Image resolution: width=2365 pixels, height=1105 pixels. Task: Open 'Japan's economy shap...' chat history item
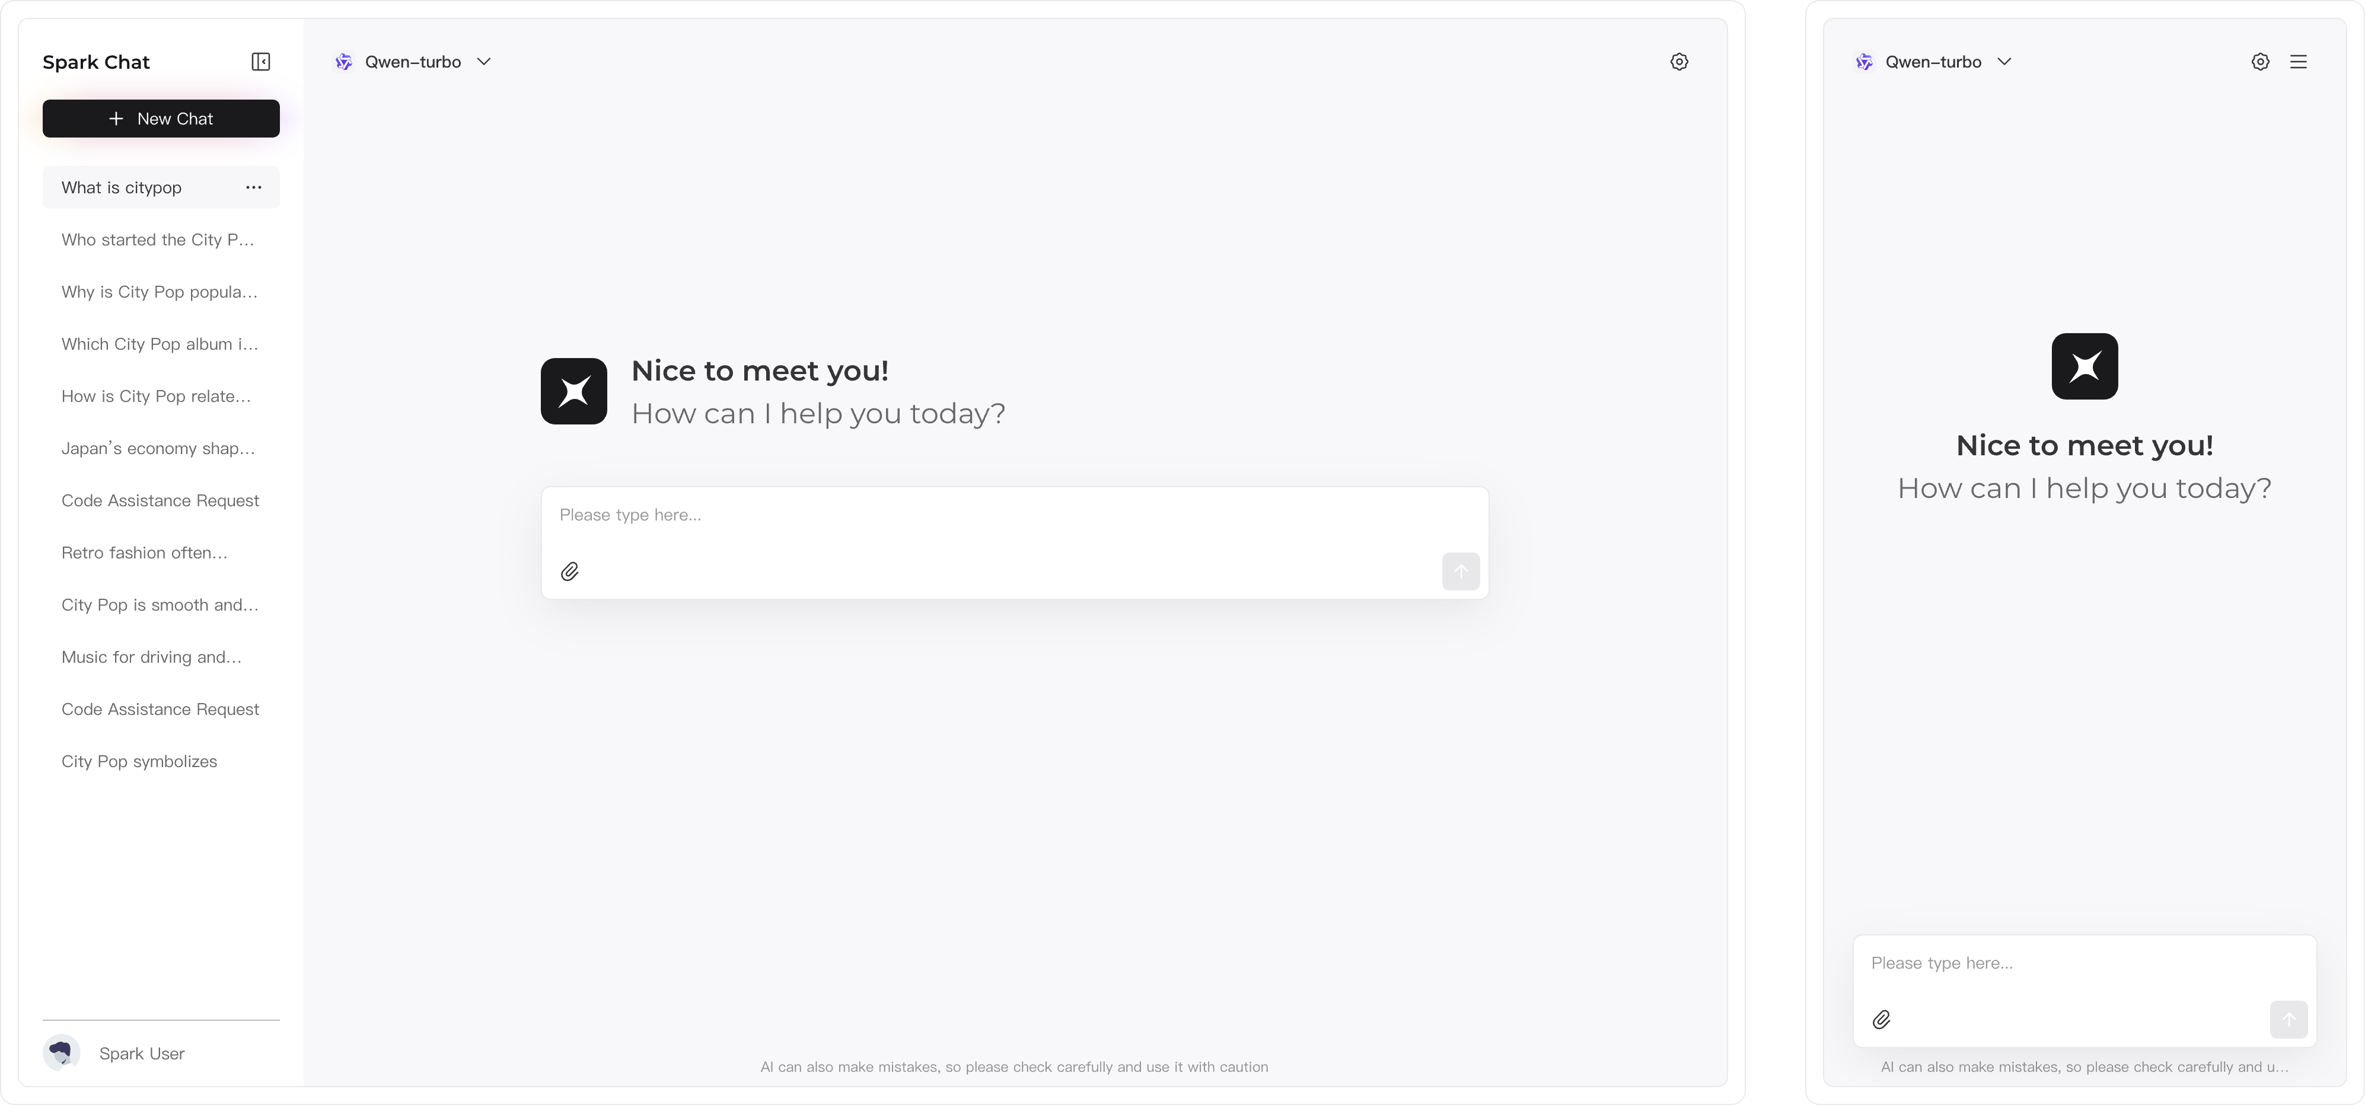tap(158, 448)
